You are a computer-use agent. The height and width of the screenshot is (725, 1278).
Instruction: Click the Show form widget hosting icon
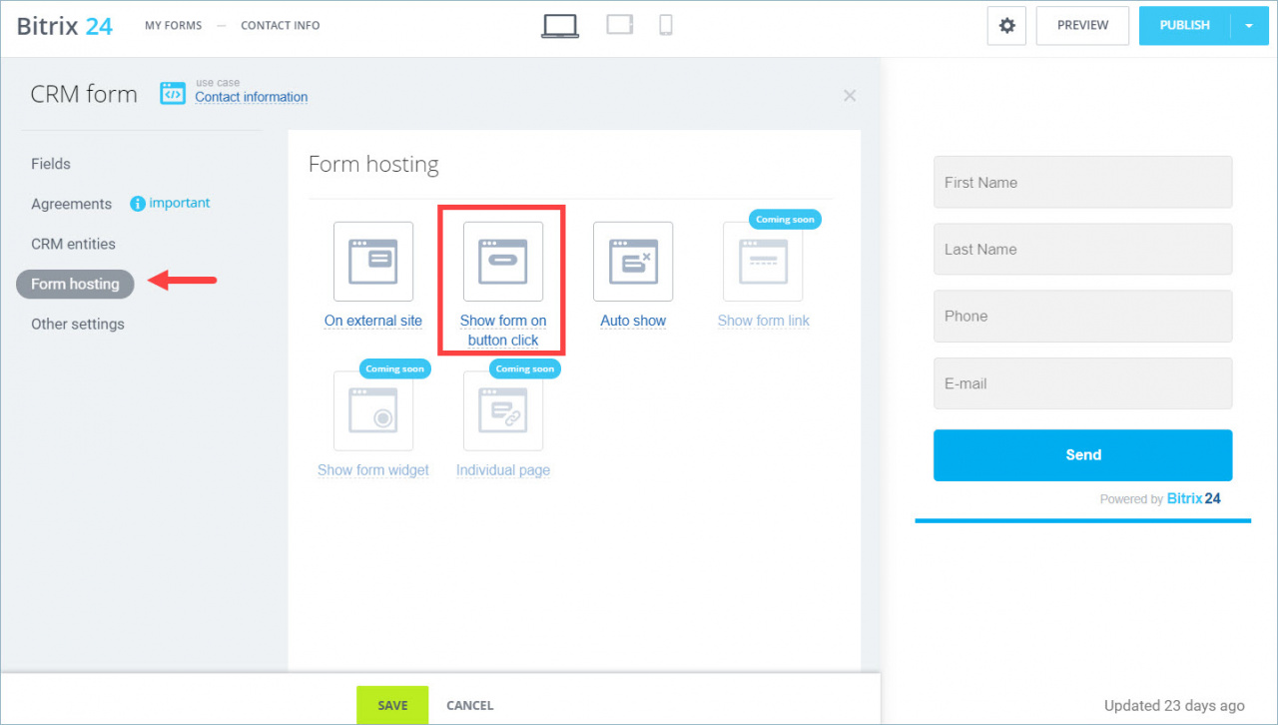[x=373, y=411]
